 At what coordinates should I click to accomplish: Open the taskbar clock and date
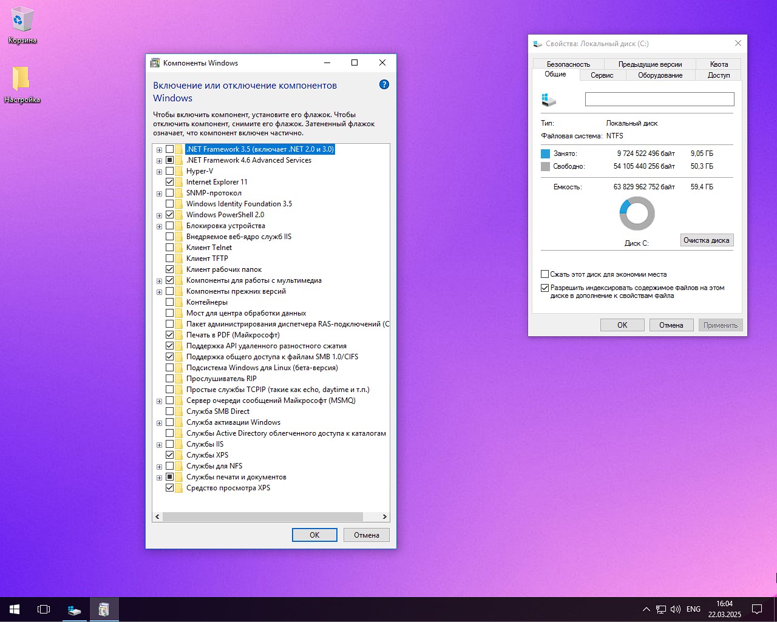click(724, 609)
